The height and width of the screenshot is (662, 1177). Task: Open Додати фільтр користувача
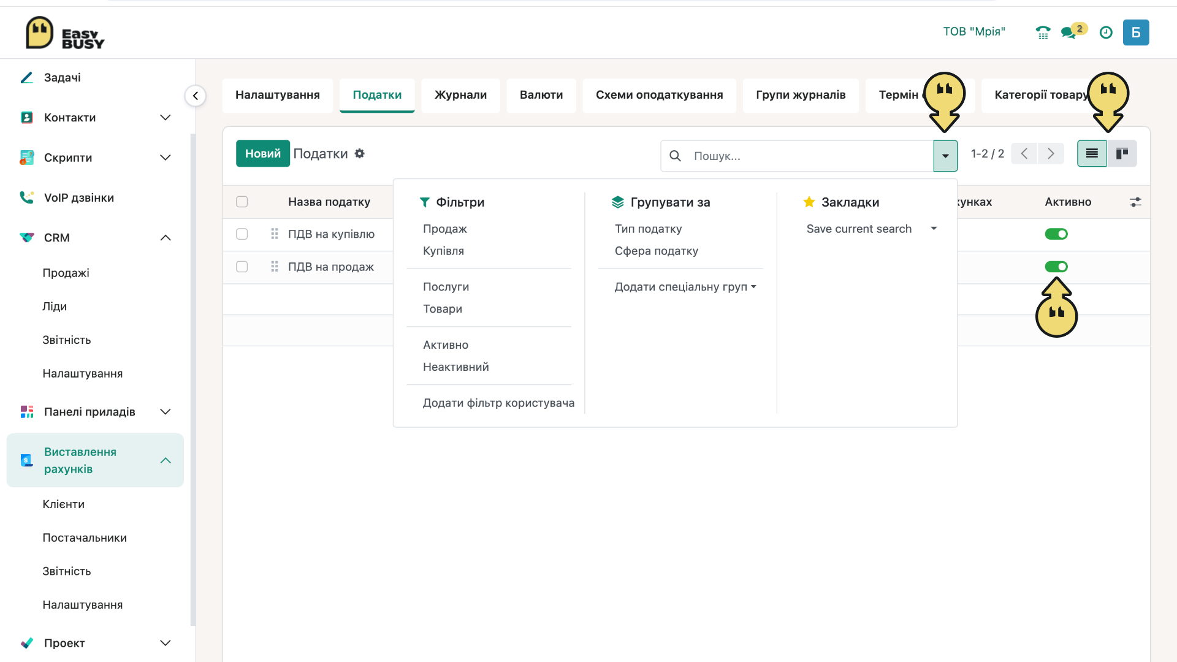coord(498,403)
